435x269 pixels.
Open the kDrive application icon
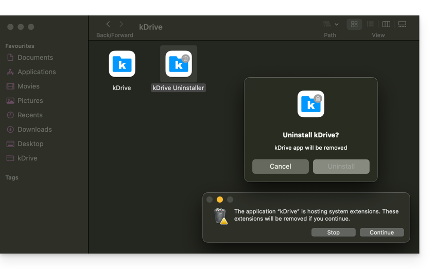tap(122, 64)
